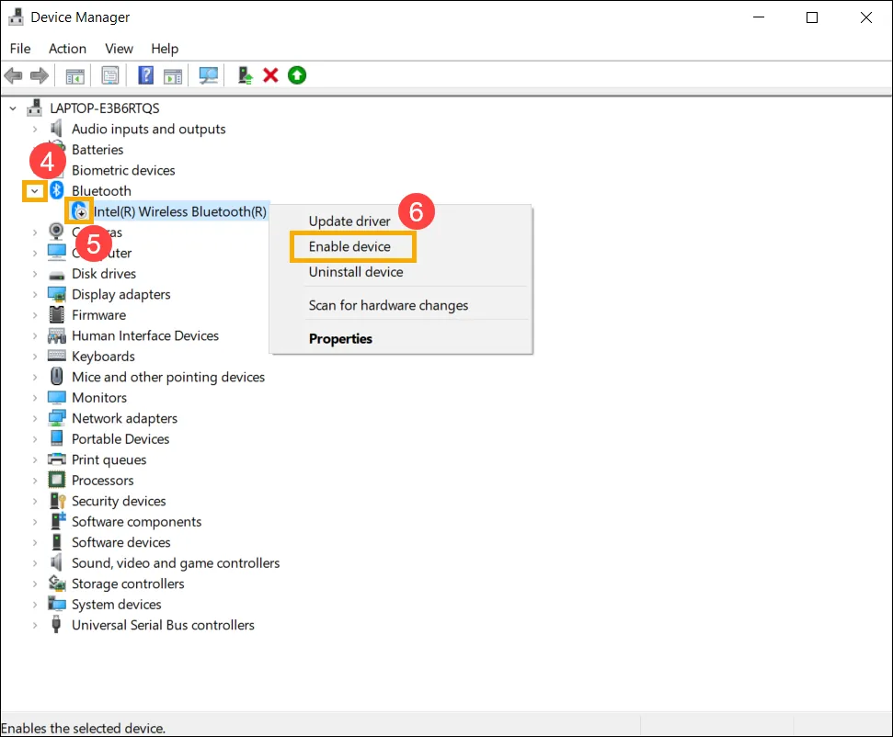Click the red X Uninstall device icon
Screen dimensions: 893x737
[x=270, y=75]
